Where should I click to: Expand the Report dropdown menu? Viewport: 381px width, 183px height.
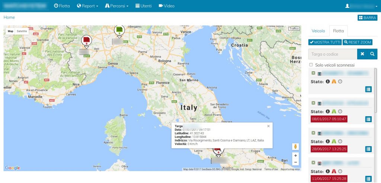pyautogui.click(x=87, y=6)
